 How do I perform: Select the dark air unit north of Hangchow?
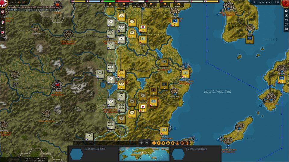coord(164,85)
